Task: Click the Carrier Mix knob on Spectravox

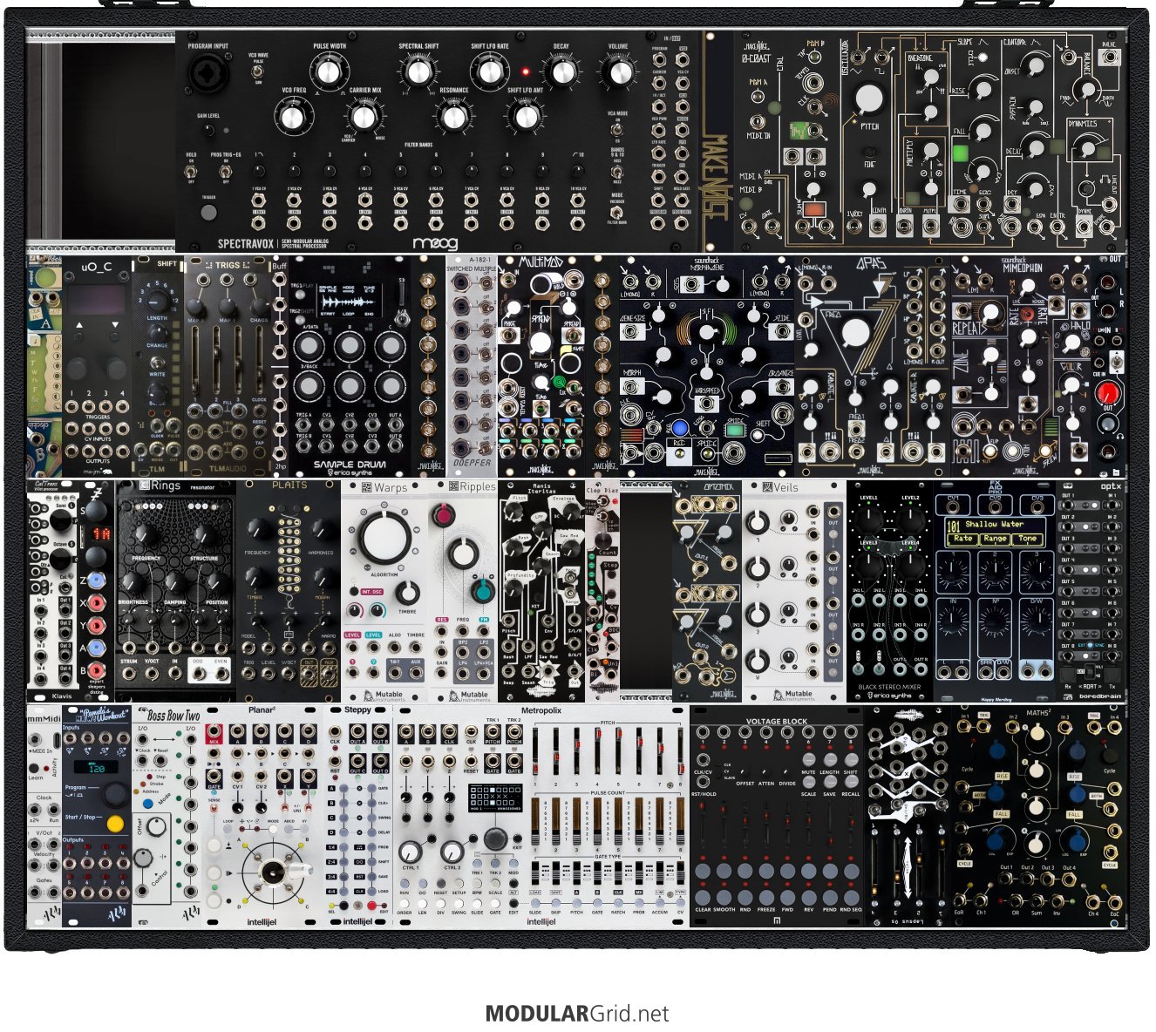Action: 364,115
